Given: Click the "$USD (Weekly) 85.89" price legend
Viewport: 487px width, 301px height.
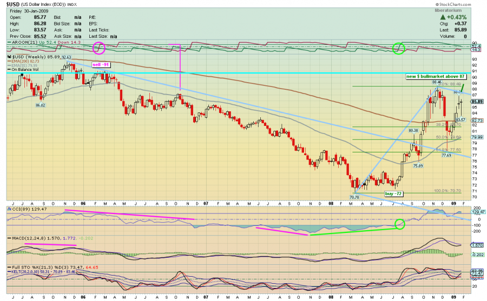Looking at the screenshot, I should tap(36, 57).
